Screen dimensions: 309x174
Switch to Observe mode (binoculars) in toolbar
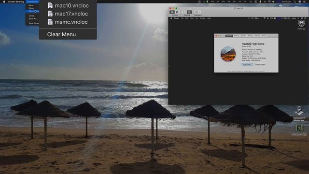point(177,12)
